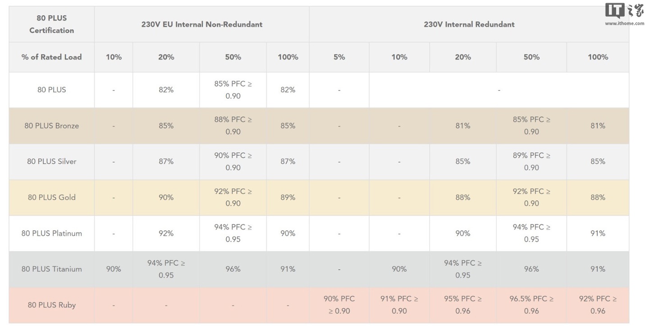This screenshot has width=649, height=328.
Task: Click the 230V Internal Redundant header
Action: pyautogui.click(x=469, y=24)
